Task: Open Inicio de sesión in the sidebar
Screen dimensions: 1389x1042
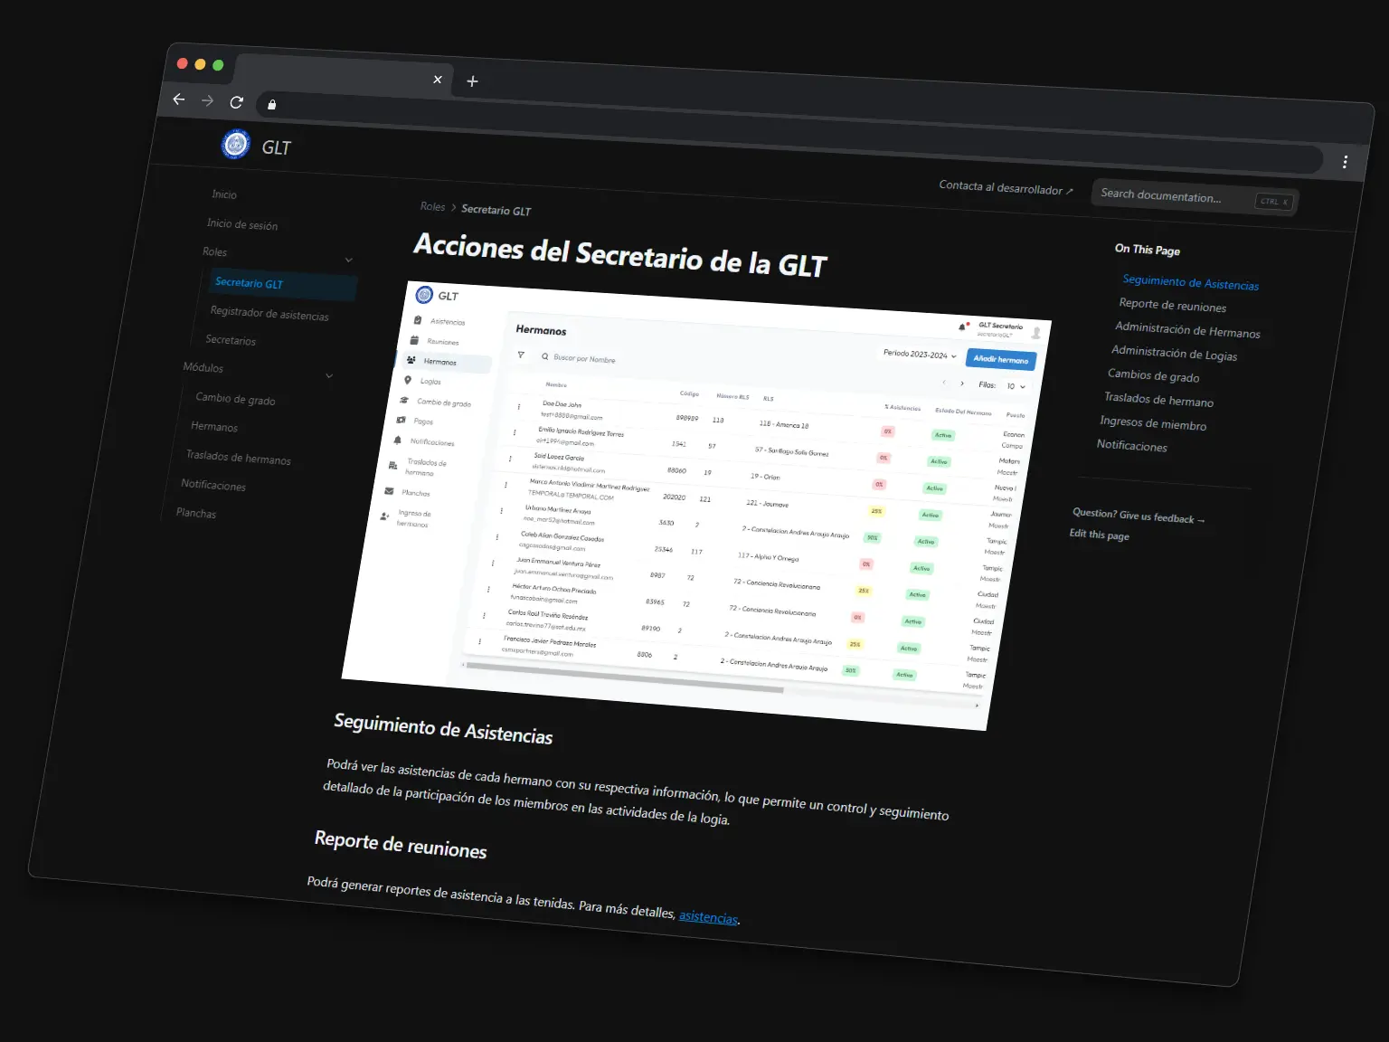Action: click(242, 224)
